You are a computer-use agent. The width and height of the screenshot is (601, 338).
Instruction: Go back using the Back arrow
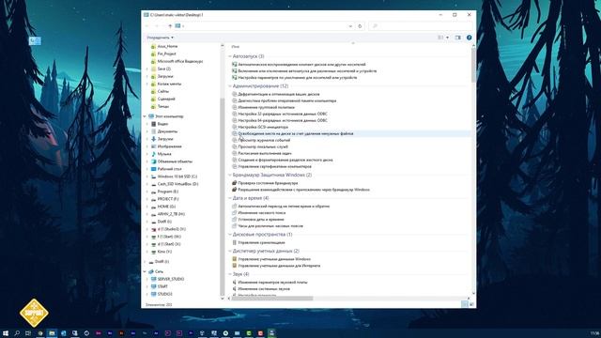(x=146, y=26)
